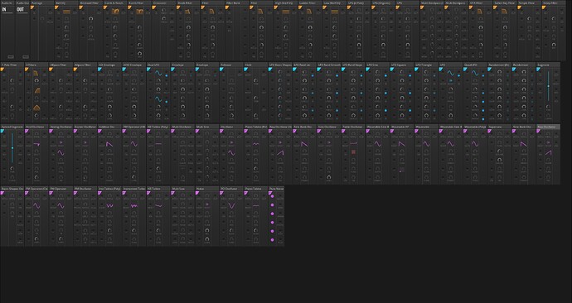Toggle the top purple dot in Para Noise

coord(272,196)
